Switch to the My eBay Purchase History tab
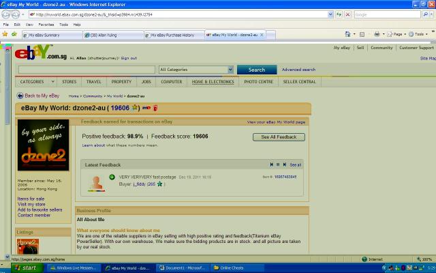The height and width of the screenshot is (273, 436). 172,34
